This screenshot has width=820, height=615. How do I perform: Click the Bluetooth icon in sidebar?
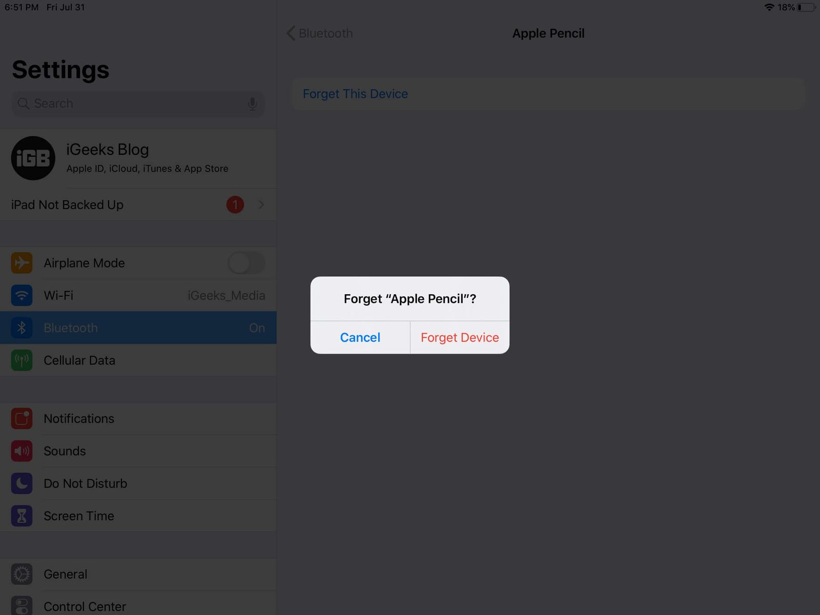22,328
